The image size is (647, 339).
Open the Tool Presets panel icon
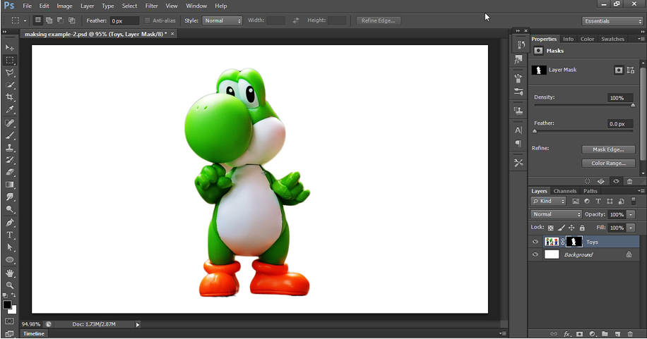click(518, 163)
